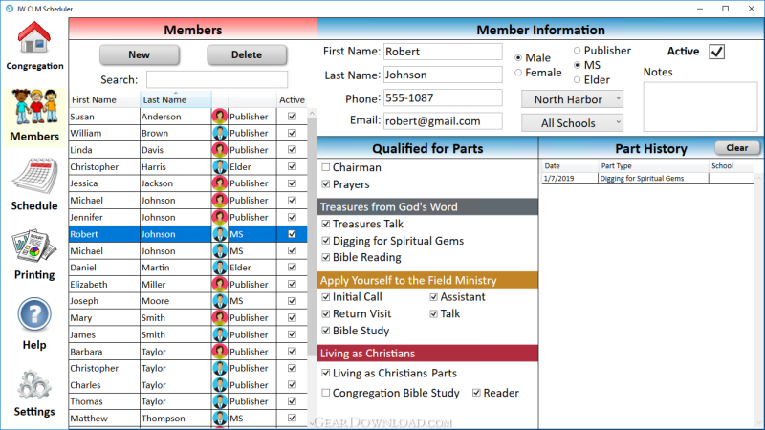Click the Delete member button
Viewport: 765px width, 430px height.
click(x=247, y=54)
